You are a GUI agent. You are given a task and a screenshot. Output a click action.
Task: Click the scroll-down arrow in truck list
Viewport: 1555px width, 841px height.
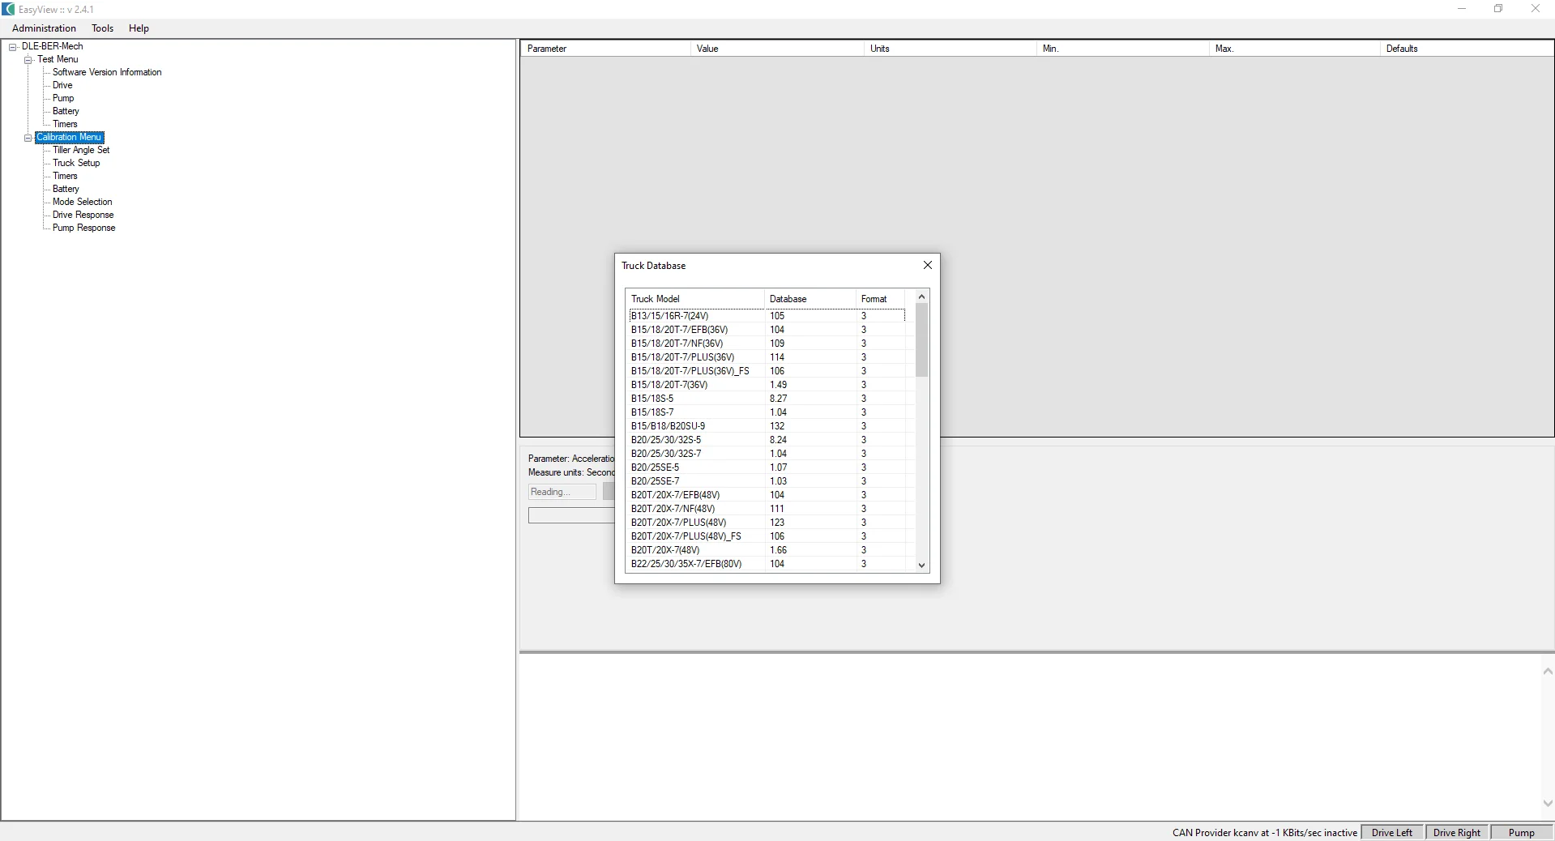[921, 566]
